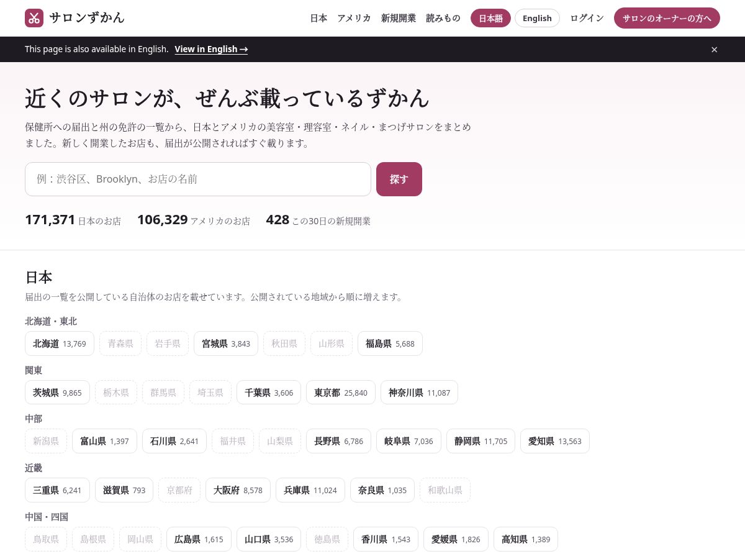This screenshot has height=559, width=745.
Task: Open 愛媛県 prefecture listing
Action: click(456, 539)
